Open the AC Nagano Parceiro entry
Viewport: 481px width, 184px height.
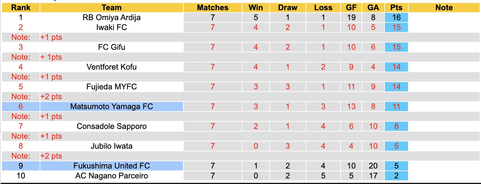(x=111, y=176)
